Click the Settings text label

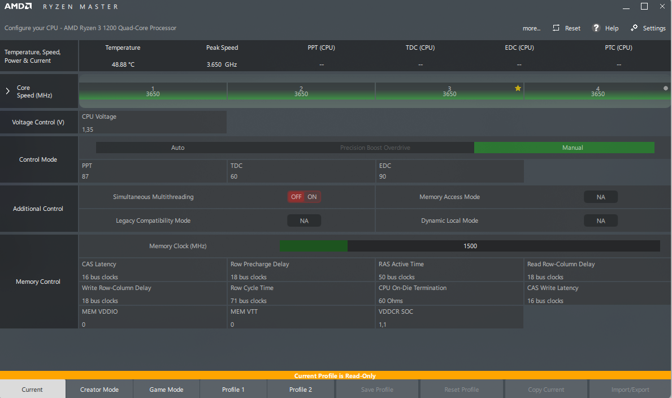(654, 28)
